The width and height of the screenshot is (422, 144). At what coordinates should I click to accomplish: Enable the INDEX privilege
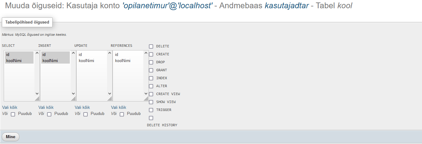pyautogui.click(x=151, y=78)
